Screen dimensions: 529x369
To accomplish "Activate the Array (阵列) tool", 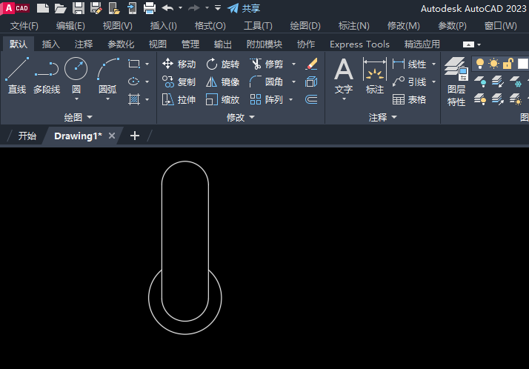I will pos(267,99).
